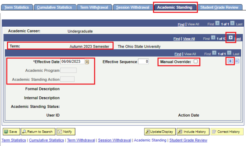Click Find in the Academic Career header bar
This screenshot has height=146, width=246.
(181, 24)
